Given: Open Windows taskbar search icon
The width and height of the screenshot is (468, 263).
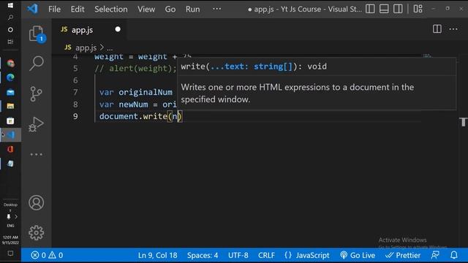Looking at the screenshot, I should point(10,18).
